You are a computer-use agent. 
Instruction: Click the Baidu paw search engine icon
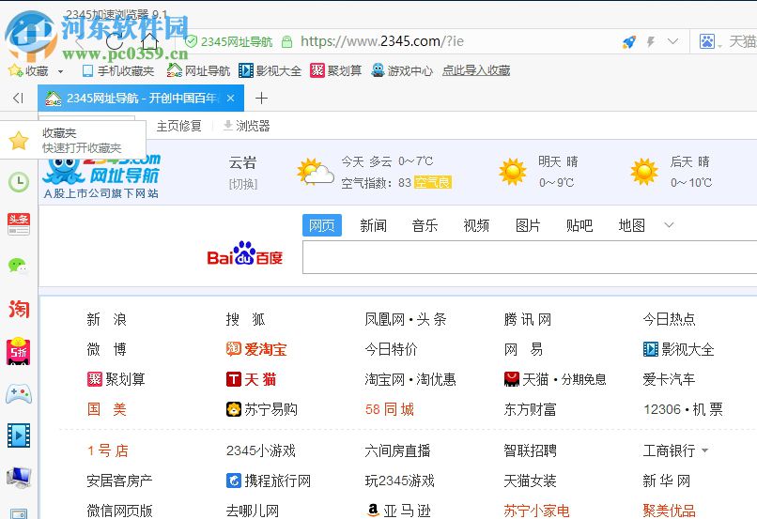pos(707,41)
